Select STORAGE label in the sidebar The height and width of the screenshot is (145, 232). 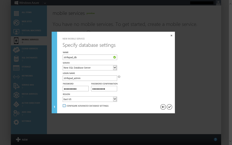click(26, 67)
